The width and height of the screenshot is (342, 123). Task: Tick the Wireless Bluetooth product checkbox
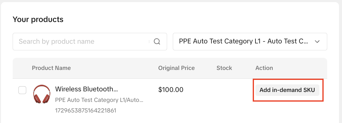click(x=22, y=90)
